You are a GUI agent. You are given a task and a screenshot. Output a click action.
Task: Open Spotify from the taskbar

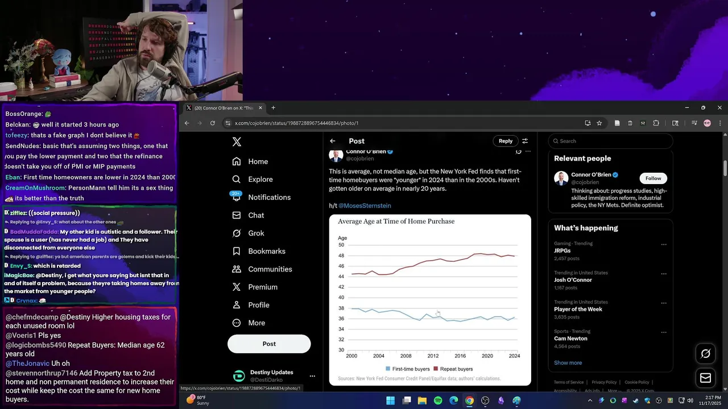[438, 400]
